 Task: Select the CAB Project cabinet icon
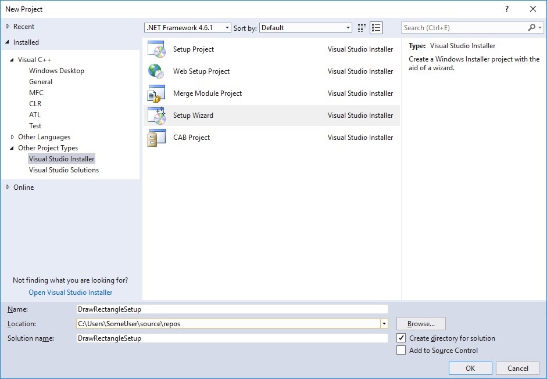click(x=156, y=138)
